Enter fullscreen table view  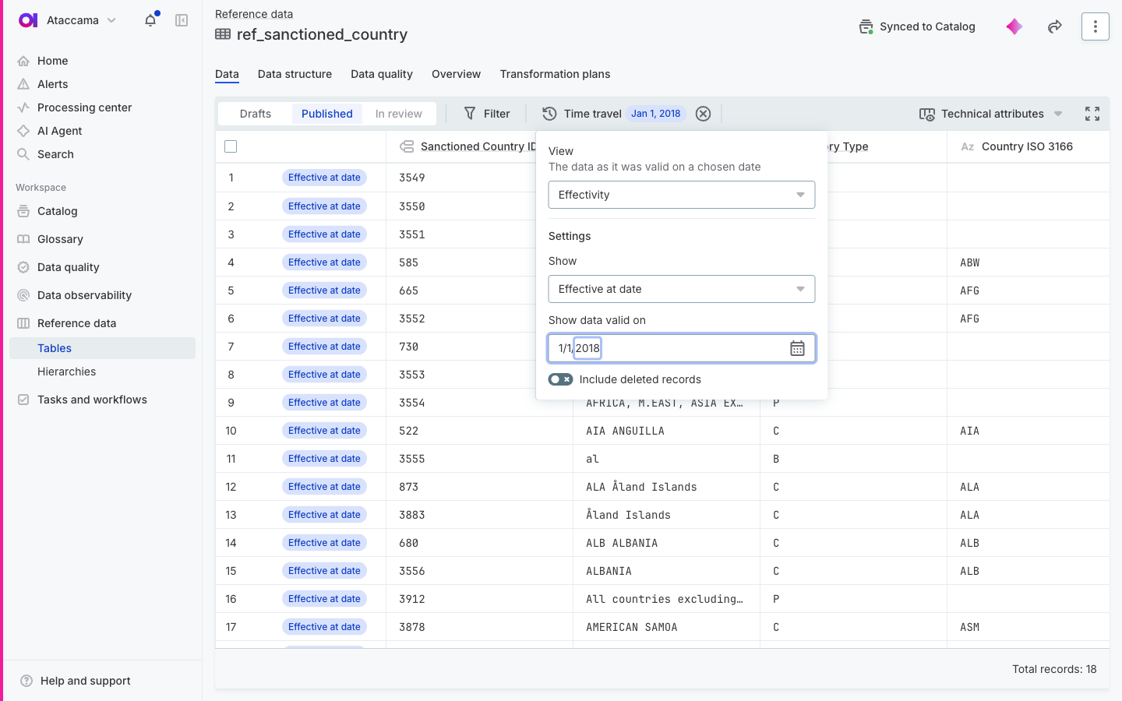pyautogui.click(x=1092, y=114)
